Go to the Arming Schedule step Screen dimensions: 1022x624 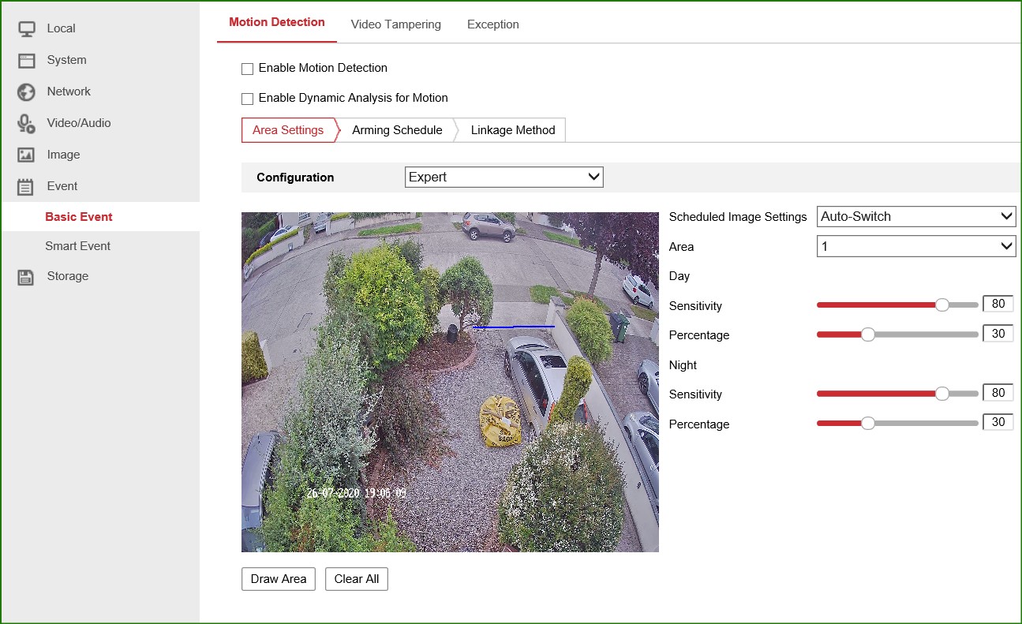(x=397, y=130)
